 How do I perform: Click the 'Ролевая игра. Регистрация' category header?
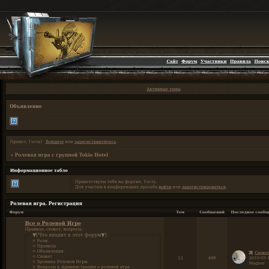46,204
